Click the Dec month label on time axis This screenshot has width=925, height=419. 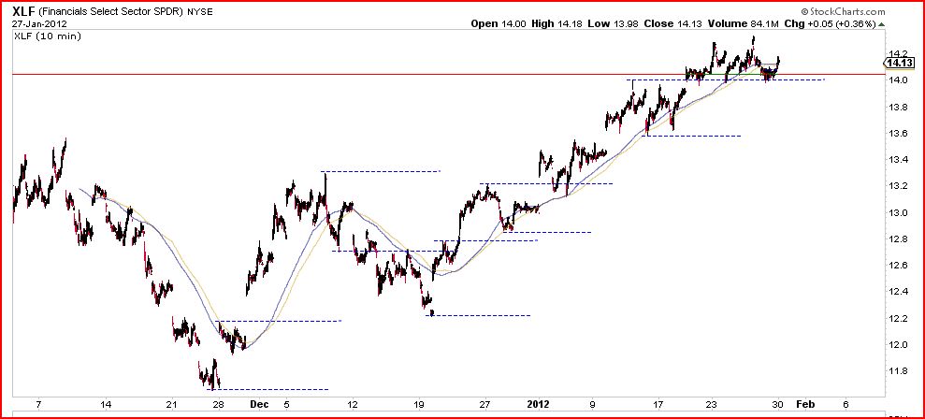point(259,405)
